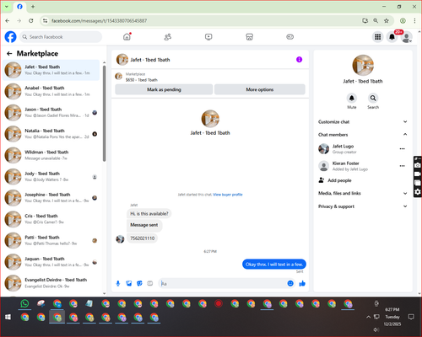Open WhatsApp from the taskbar

[24, 303]
